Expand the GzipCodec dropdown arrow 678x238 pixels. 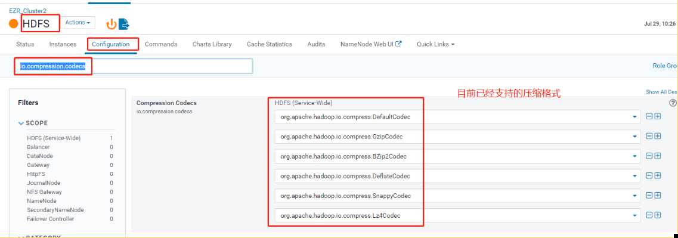pos(634,137)
